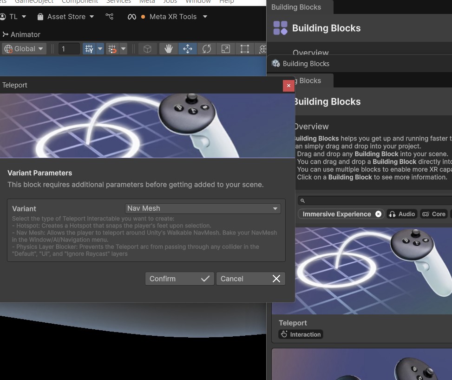Image resolution: width=452 pixels, height=380 pixels.
Task: Select the Move tool
Action: (188, 49)
